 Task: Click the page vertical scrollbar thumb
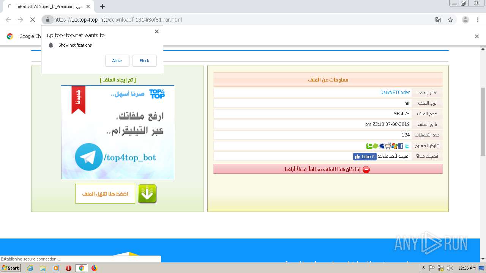(x=483, y=121)
